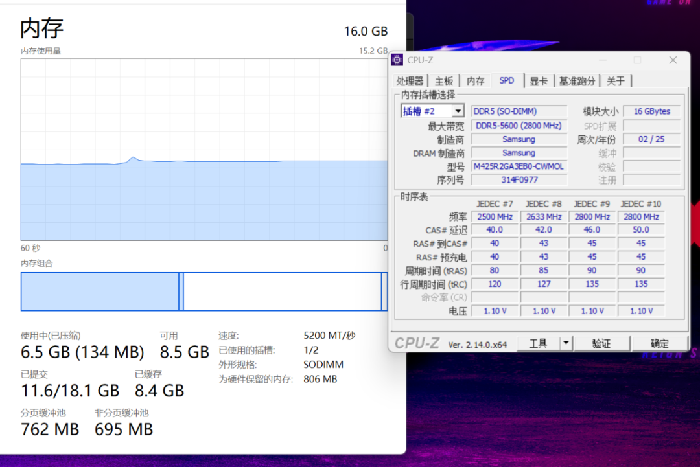Click the JEDEC #7 frequency 2500 MHz
Image resolution: width=700 pixels, height=467 pixels.
click(495, 217)
